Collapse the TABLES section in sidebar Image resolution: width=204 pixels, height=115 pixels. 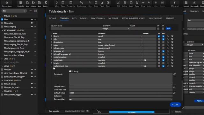click(x=2, y=16)
